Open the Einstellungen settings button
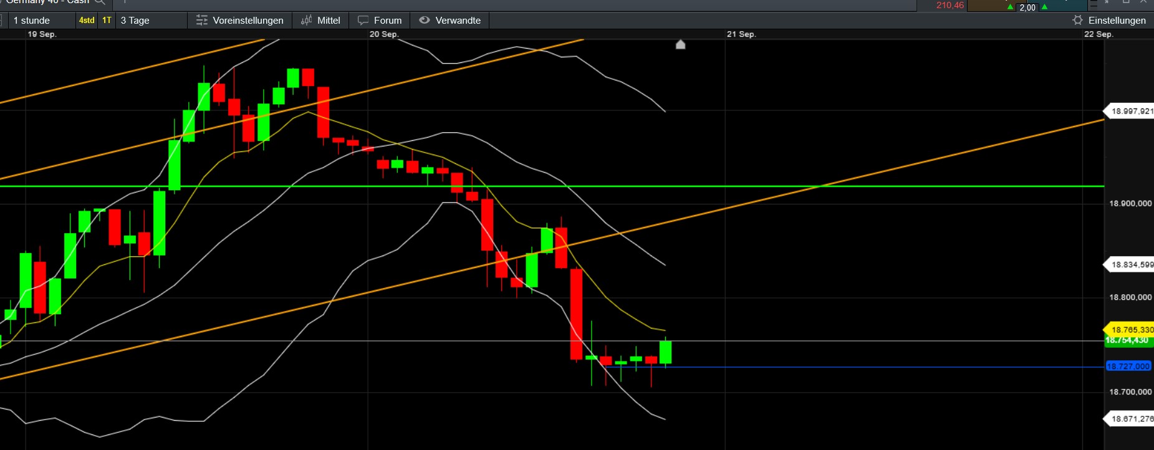 pyautogui.click(x=1110, y=21)
